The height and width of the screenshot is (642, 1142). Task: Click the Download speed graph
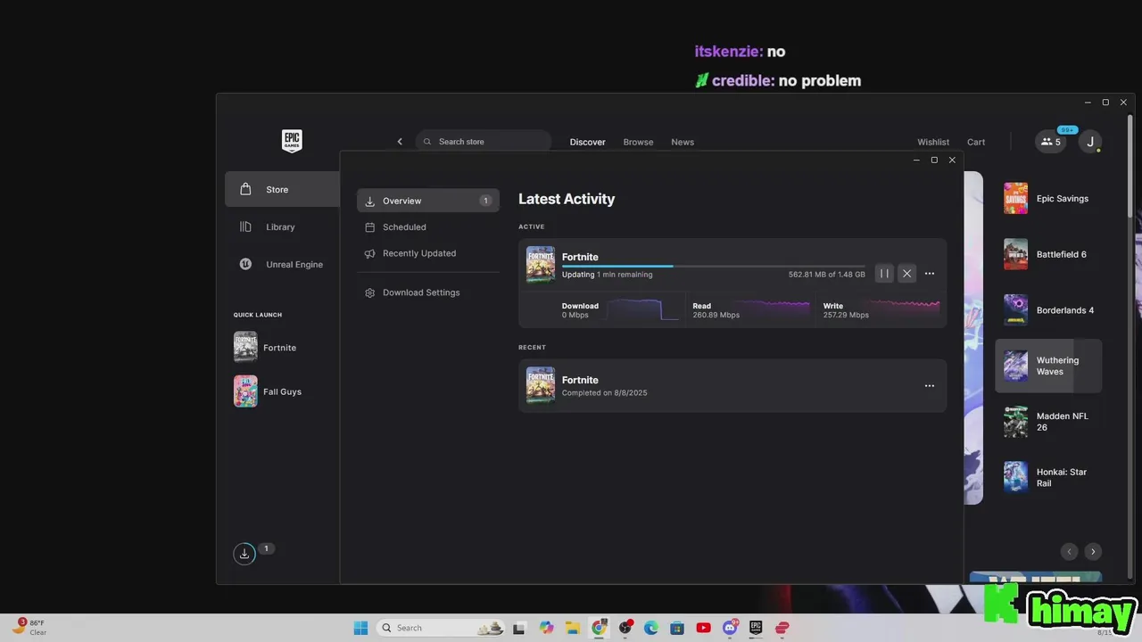[643, 309]
